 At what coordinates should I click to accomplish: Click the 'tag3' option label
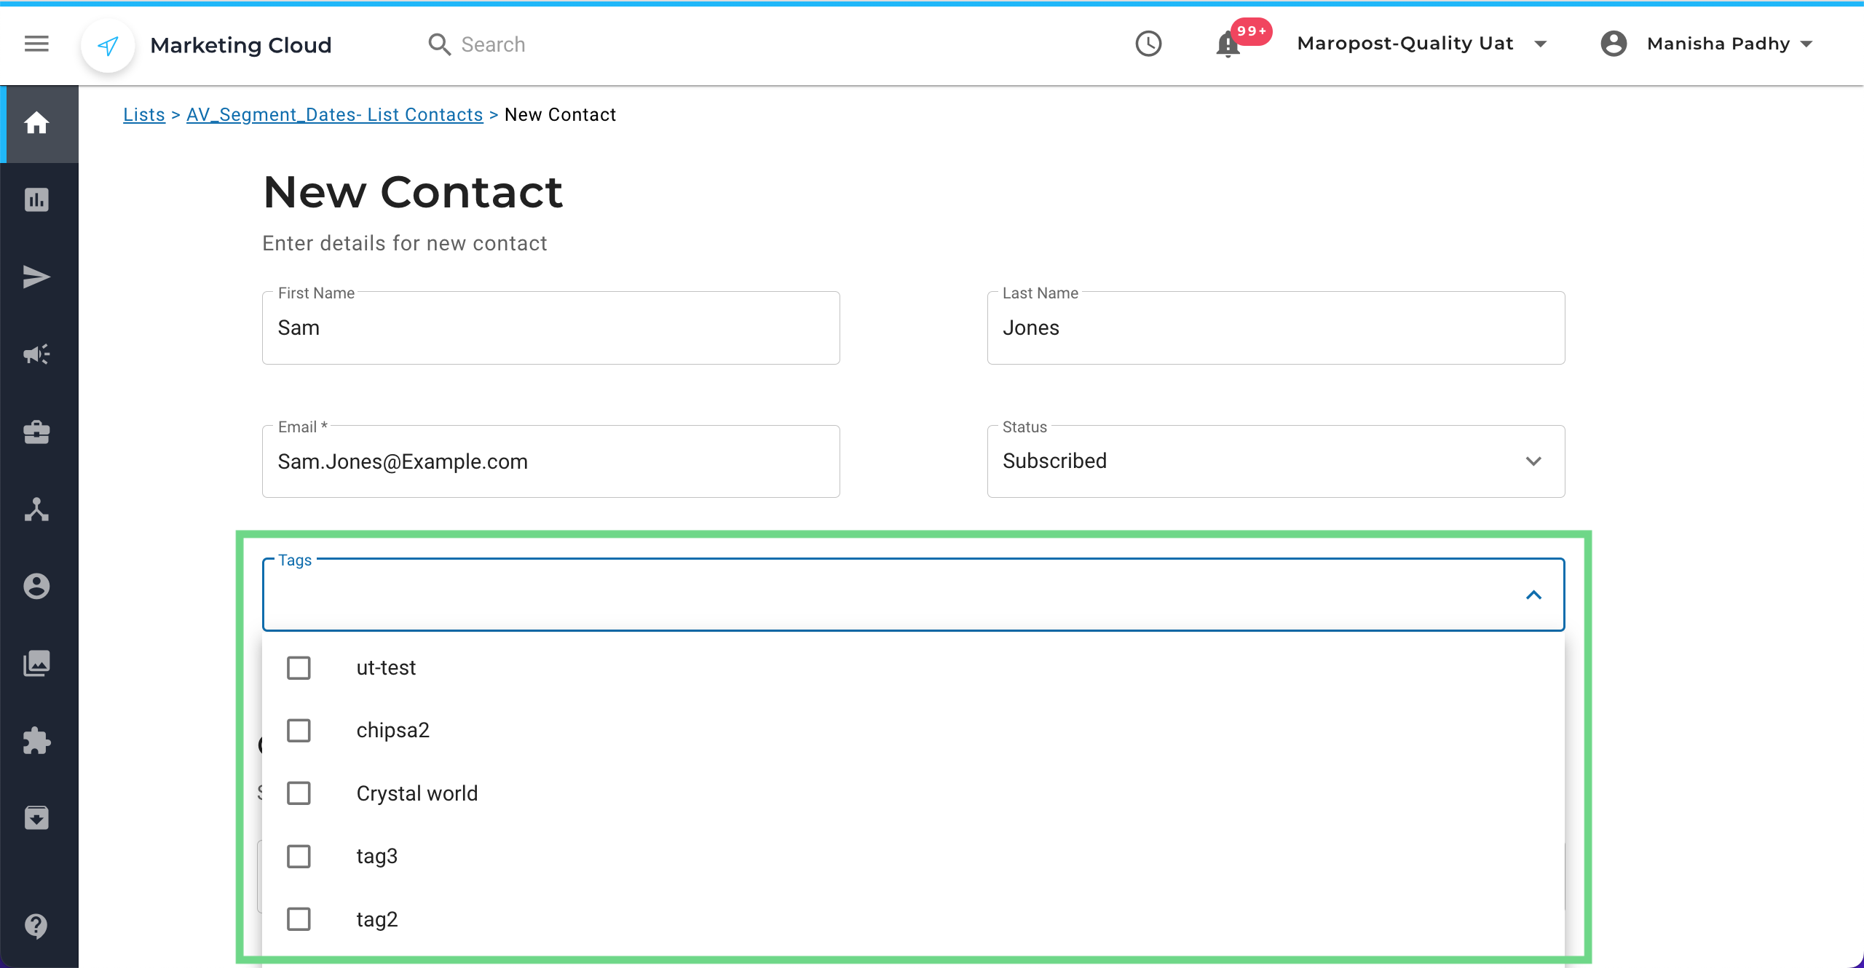pos(377,856)
